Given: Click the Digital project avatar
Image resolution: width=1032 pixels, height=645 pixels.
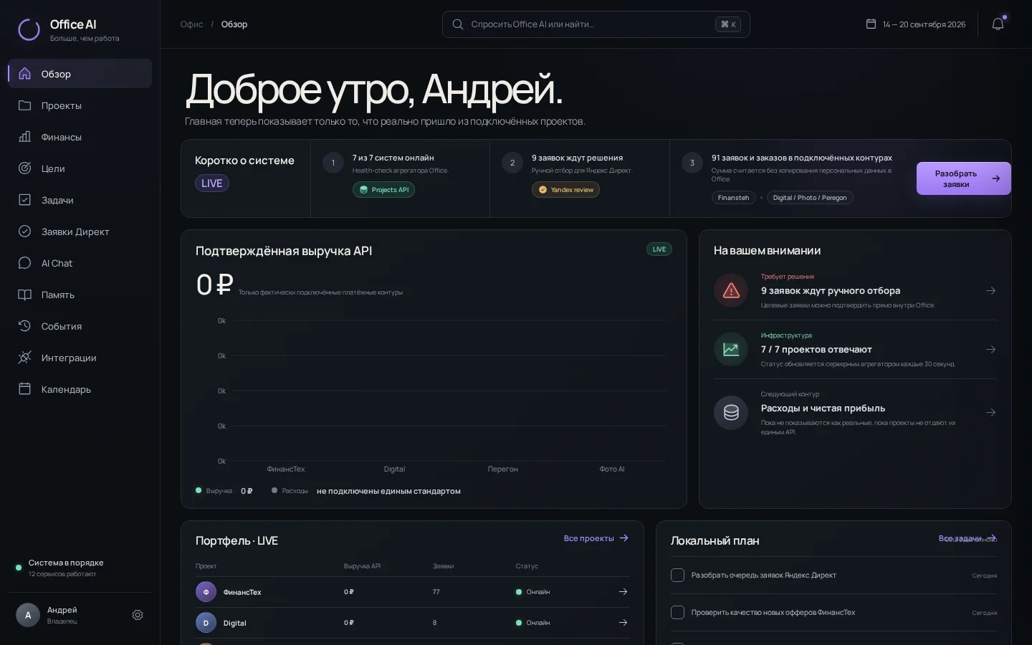Looking at the screenshot, I should [x=206, y=623].
